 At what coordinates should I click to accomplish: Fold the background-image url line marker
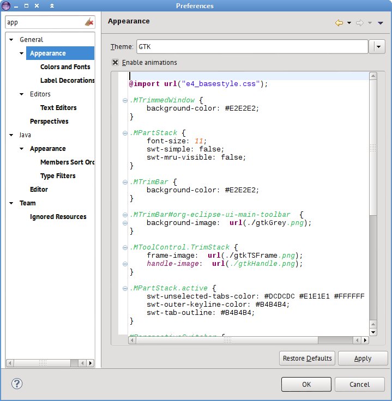125,223
